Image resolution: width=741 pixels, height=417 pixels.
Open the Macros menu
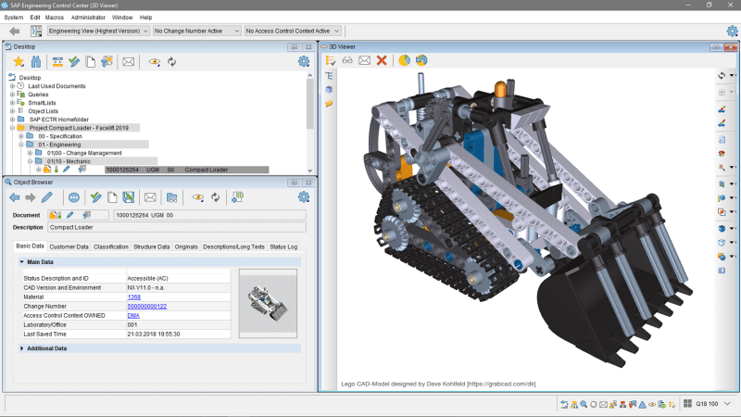tap(55, 18)
